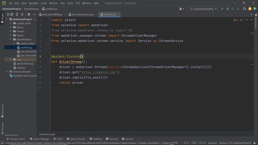Open the VCS menu
Viewport: 258px width, 145px height.
pos(78,3)
